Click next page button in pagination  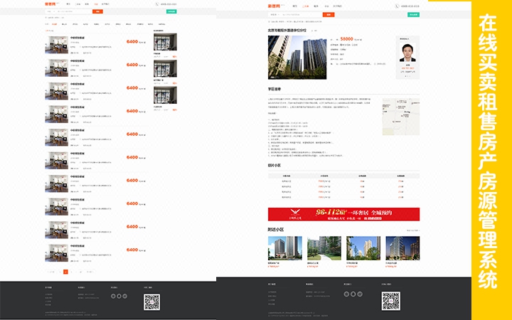(90, 272)
